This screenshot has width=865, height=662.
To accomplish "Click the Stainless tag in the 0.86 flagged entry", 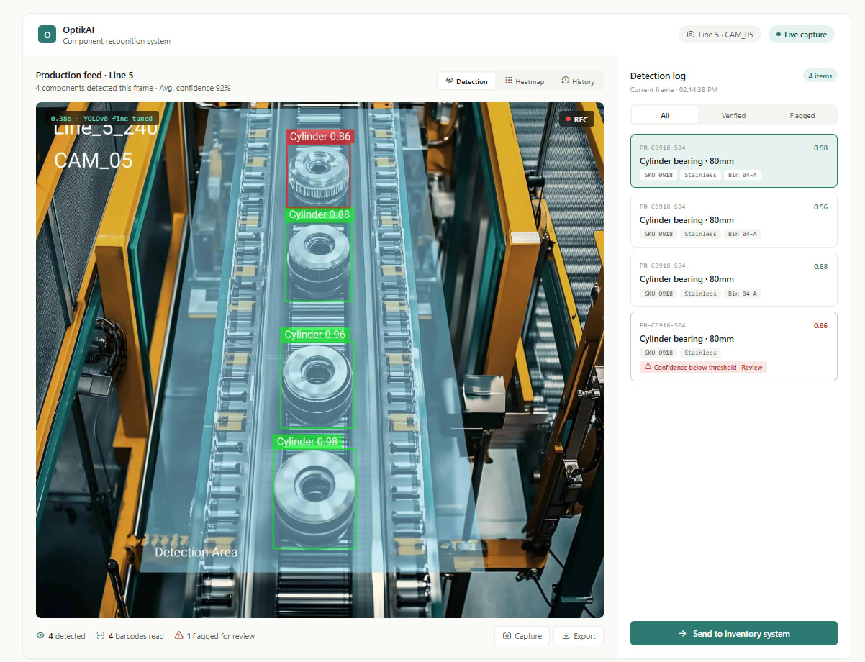I will [700, 353].
